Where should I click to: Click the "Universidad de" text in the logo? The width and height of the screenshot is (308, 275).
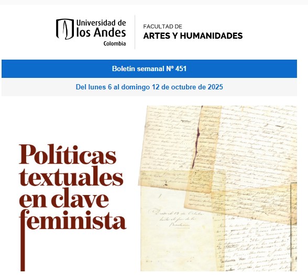pyautogui.click(x=101, y=22)
